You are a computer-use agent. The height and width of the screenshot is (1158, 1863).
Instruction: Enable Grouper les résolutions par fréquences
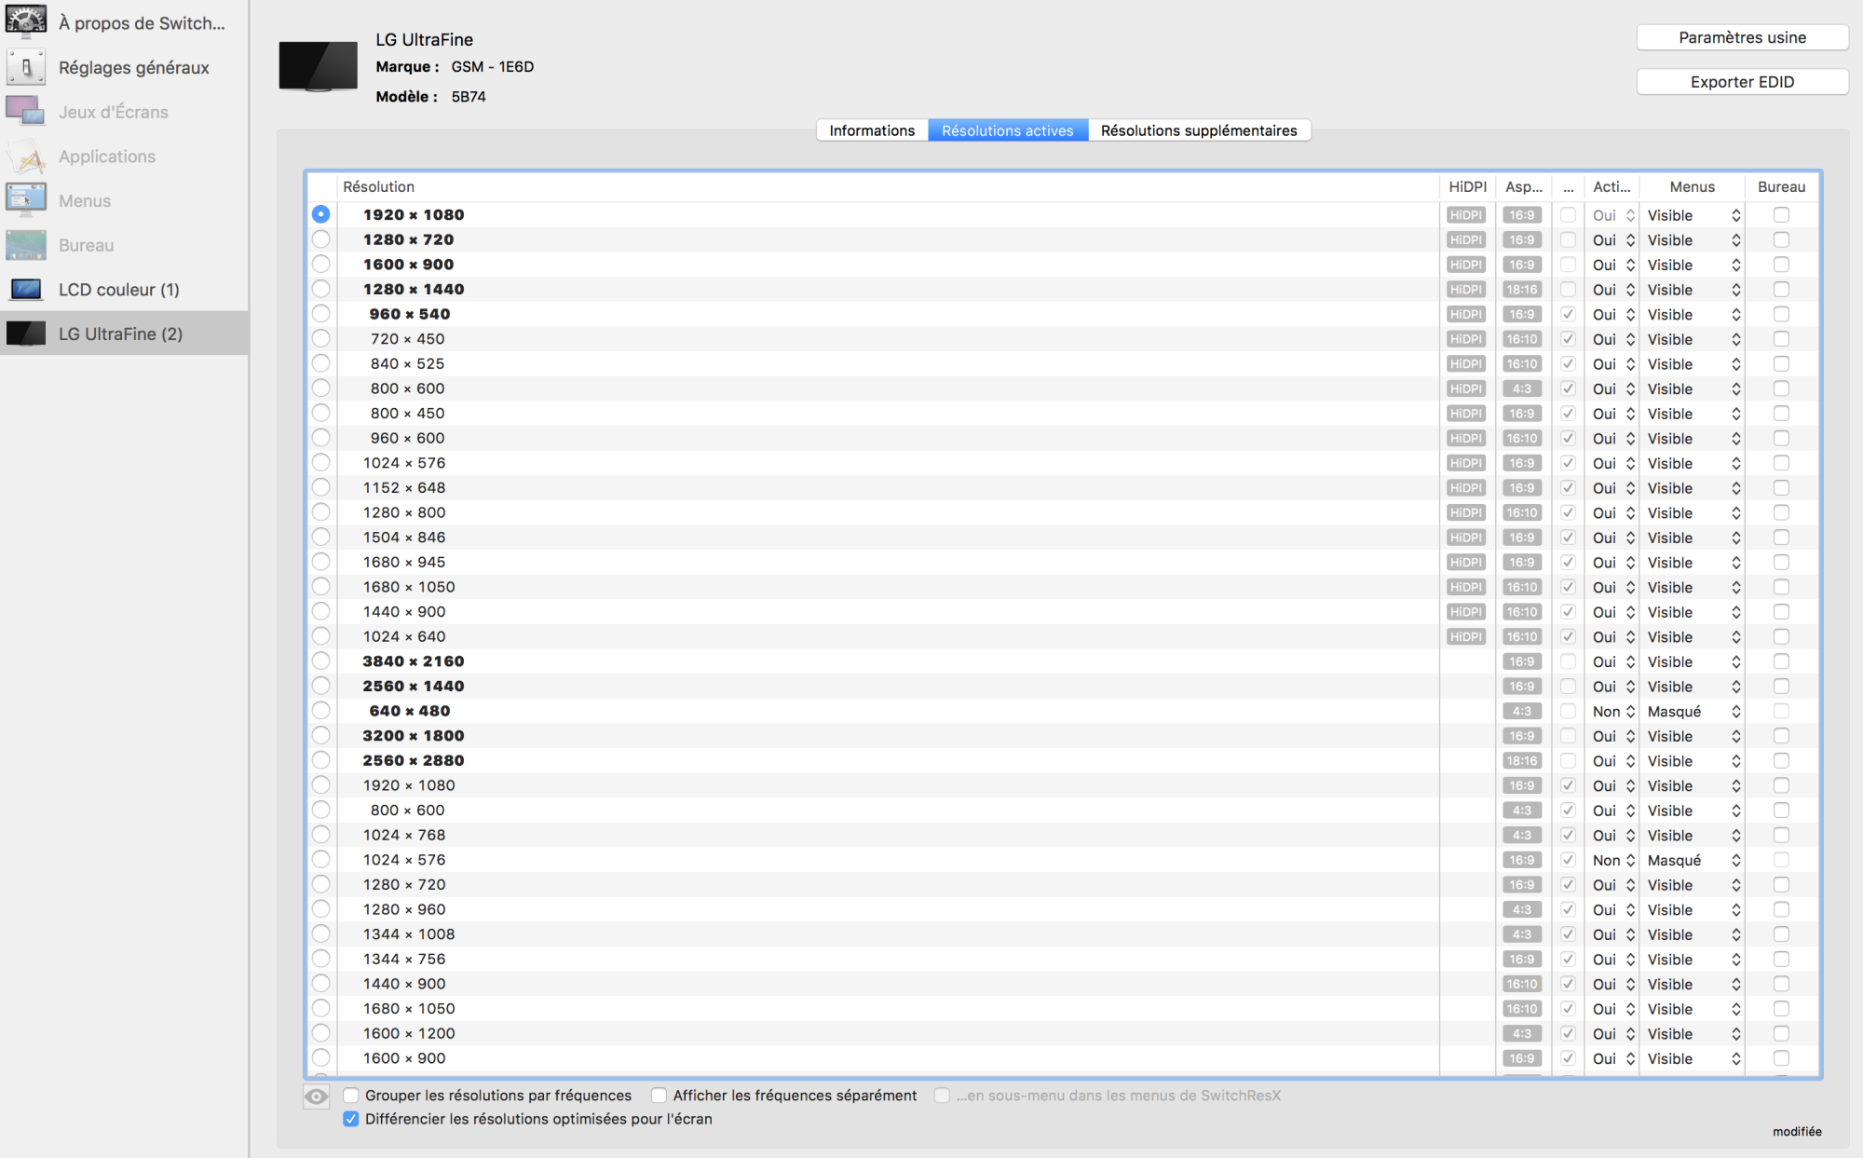coord(351,1096)
